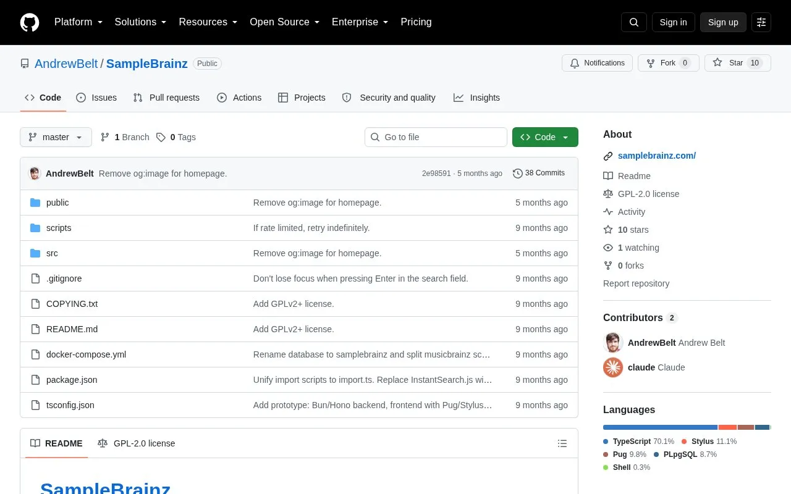Image resolution: width=791 pixels, height=494 pixels.
Task: Open the Notifications bell button
Action: click(x=597, y=63)
